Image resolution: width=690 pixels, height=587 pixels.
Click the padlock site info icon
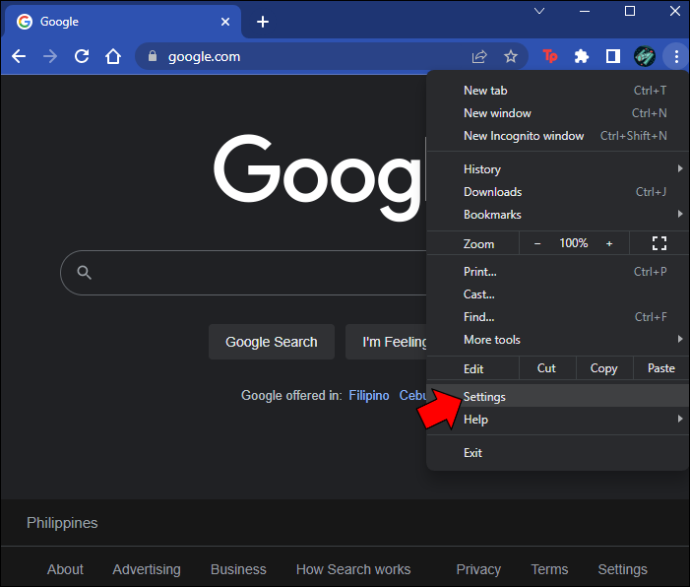[x=153, y=56]
